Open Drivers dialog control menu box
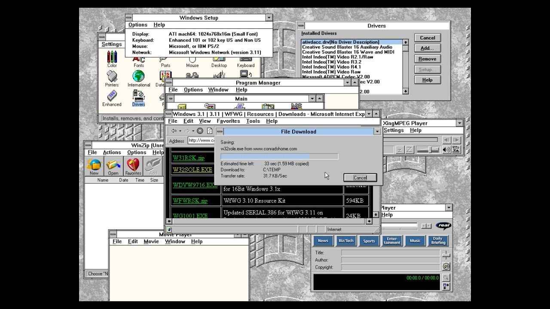This screenshot has width=550, height=309. click(x=301, y=26)
